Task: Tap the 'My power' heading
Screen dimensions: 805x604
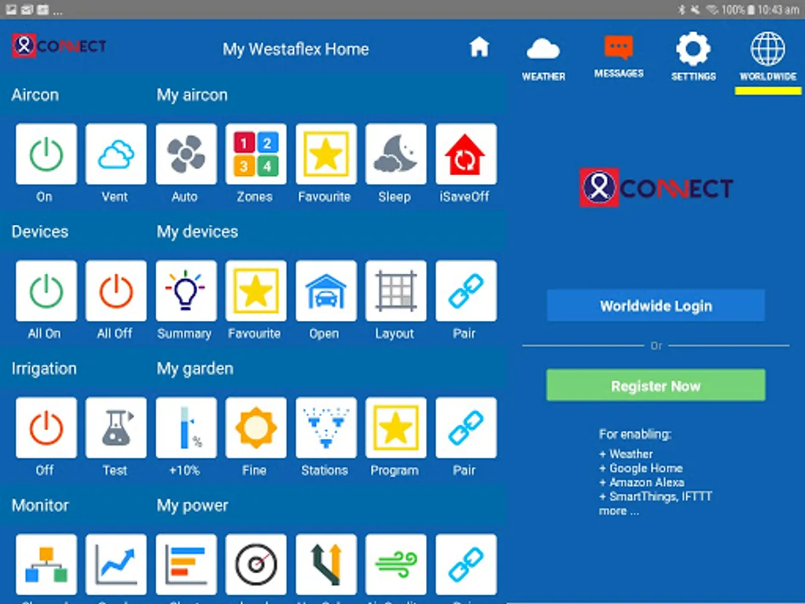Action: (193, 505)
